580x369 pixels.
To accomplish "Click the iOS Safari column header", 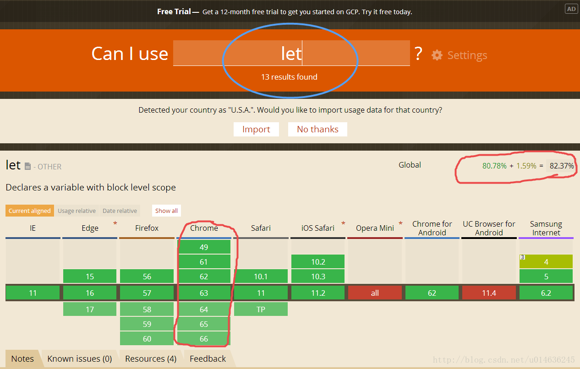I will click(x=318, y=228).
